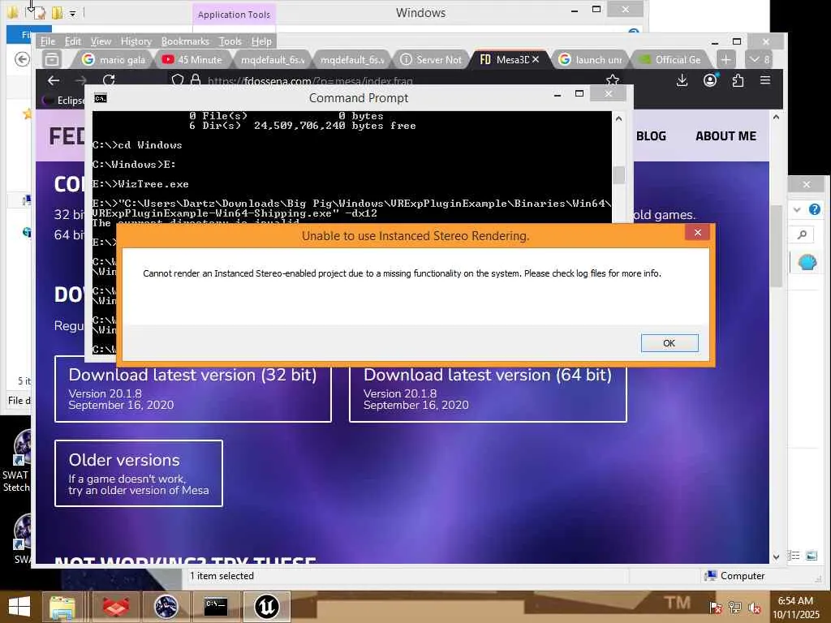Open Firefox View icon left of tabs
Viewport: 831px width, 623px height.
(52, 59)
